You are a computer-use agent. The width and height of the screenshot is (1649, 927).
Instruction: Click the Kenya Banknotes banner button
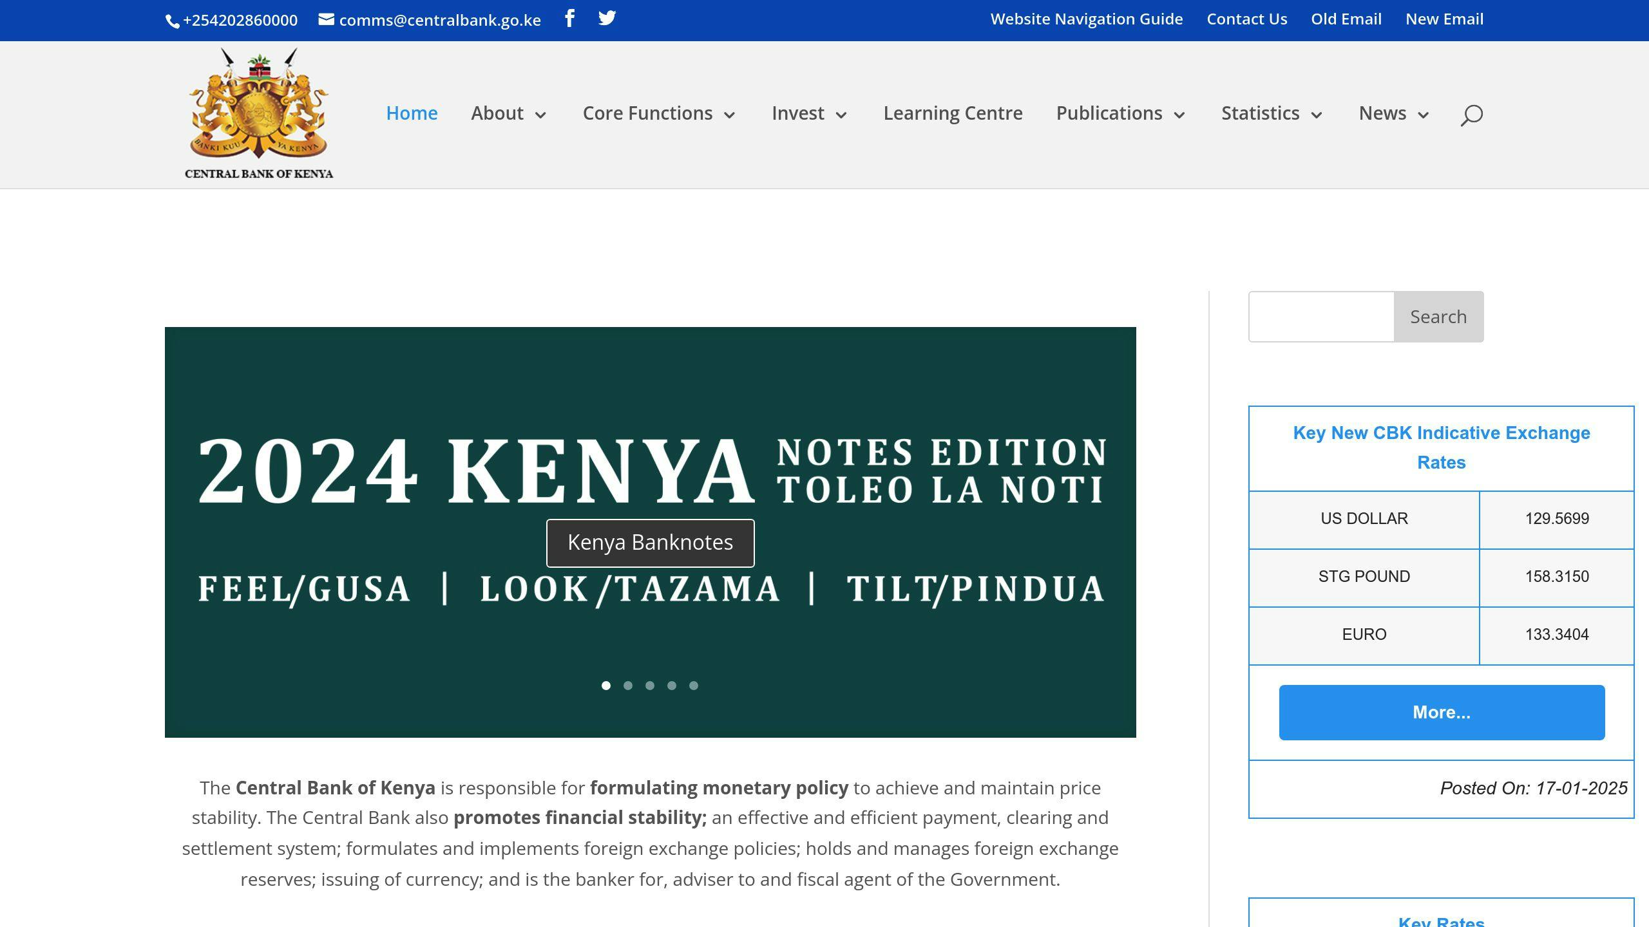pos(650,542)
